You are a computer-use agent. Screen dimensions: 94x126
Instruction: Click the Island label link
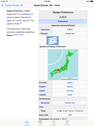click(42, 91)
